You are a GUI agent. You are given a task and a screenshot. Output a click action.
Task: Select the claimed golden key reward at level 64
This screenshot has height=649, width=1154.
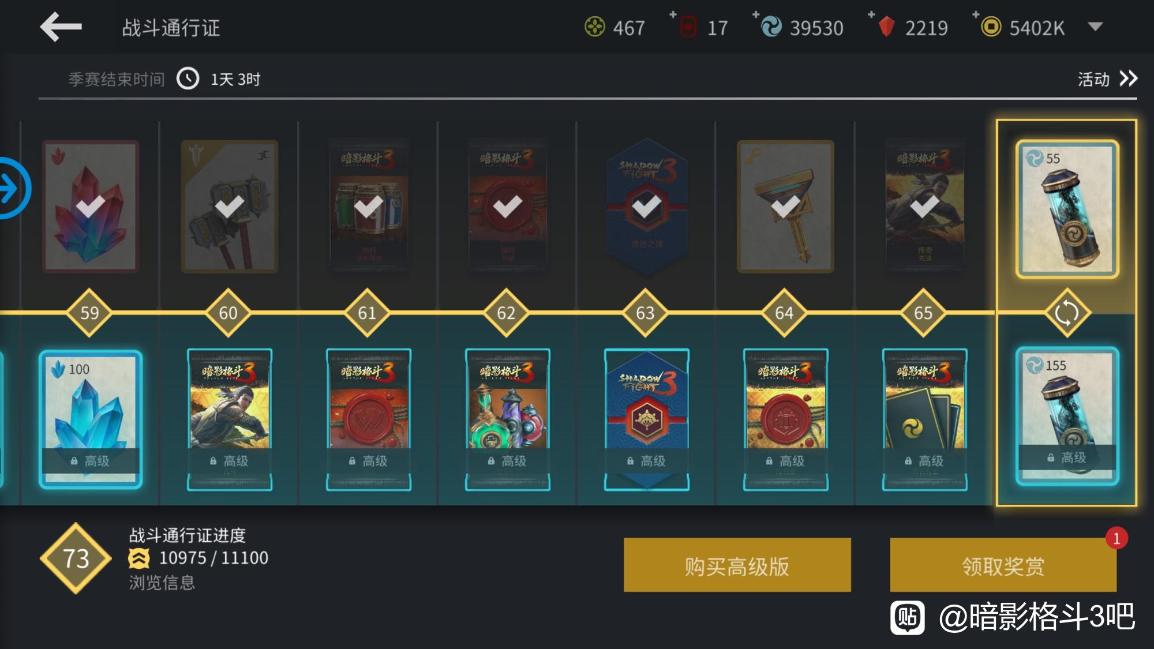click(785, 207)
